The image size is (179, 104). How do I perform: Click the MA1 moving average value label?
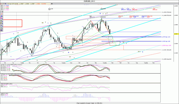[5, 5]
